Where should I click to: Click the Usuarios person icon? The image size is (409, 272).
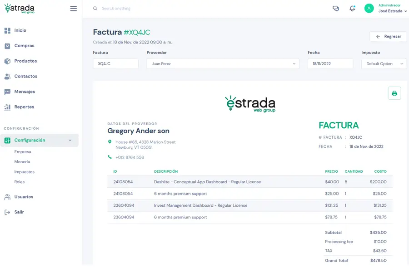(x=7, y=197)
